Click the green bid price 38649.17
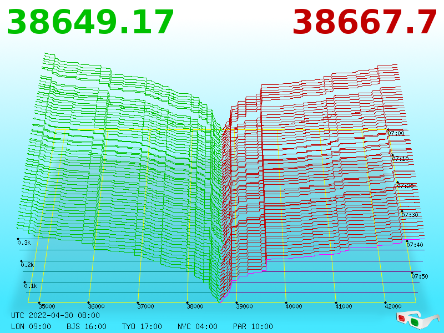This screenshot has width=444, height=333. (x=90, y=22)
